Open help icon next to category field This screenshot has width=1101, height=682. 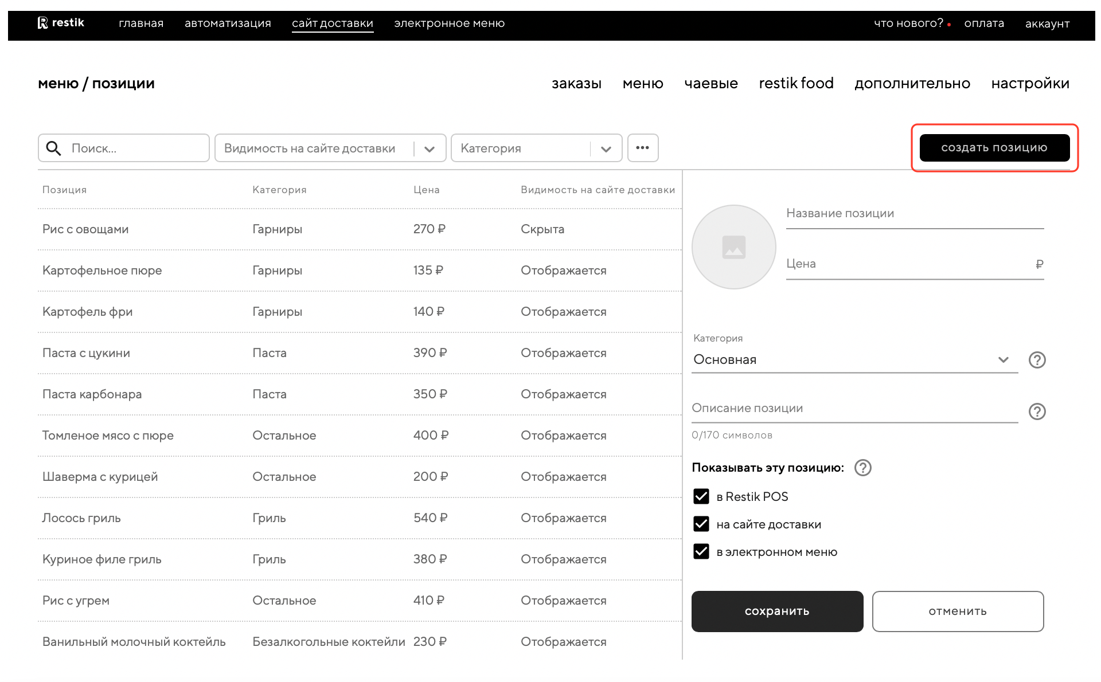[x=1037, y=360]
